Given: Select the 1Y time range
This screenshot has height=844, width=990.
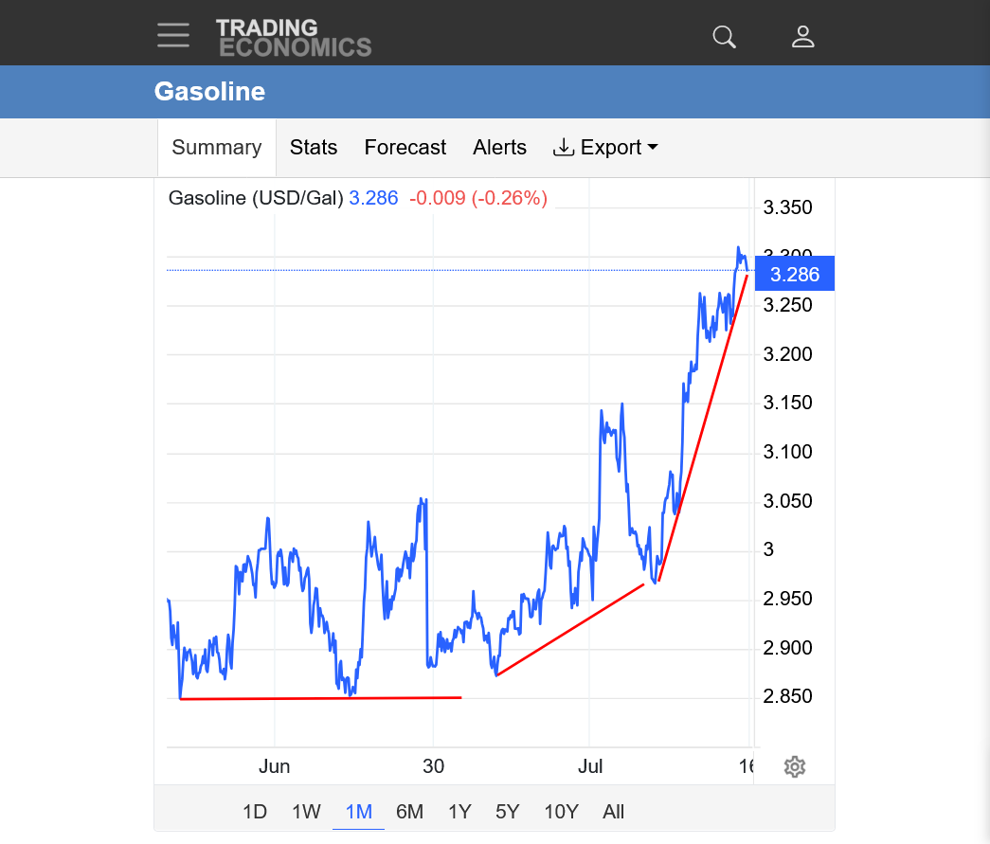Looking at the screenshot, I should [x=459, y=811].
